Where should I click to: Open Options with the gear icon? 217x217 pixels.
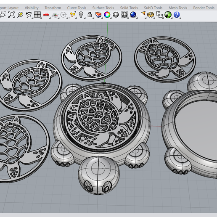pos(151,15)
